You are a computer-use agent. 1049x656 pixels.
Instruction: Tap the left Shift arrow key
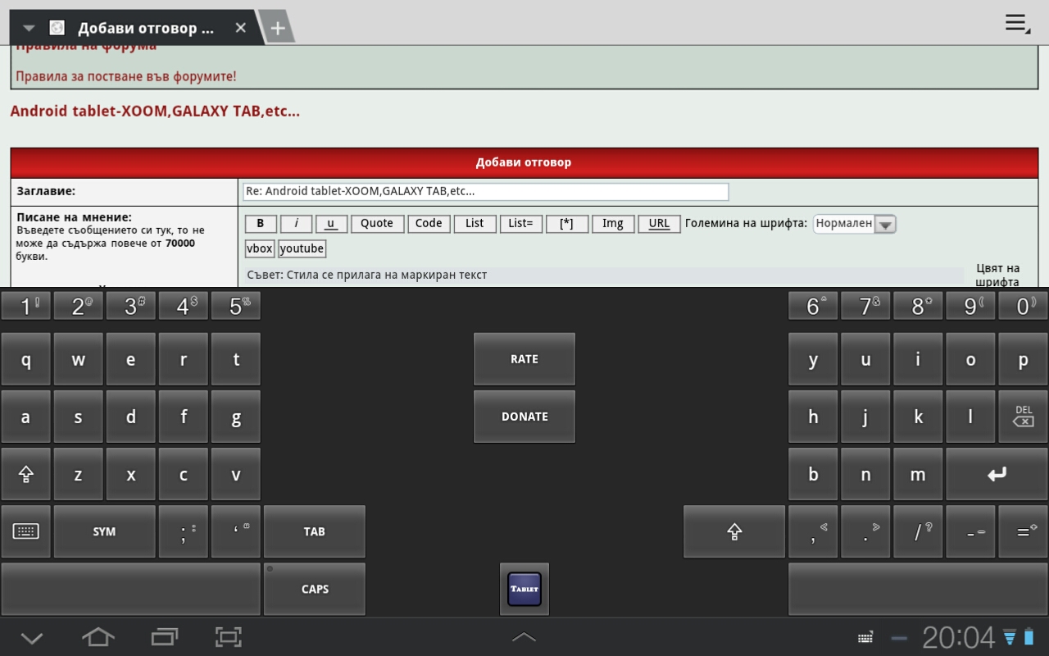click(25, 475)
